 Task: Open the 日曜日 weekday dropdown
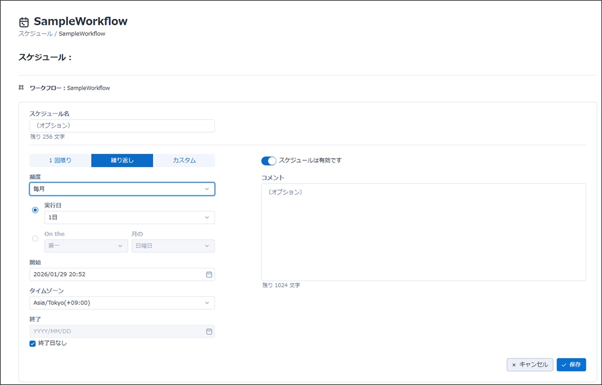pyautogui.click(x=173, y=246)
